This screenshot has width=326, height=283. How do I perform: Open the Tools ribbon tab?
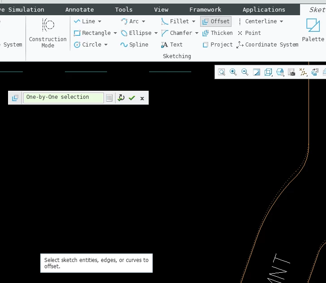[124, 9]
